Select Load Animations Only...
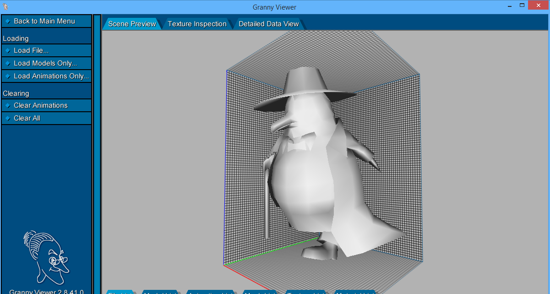Viewport: 550px width, 294px height. 46,76
